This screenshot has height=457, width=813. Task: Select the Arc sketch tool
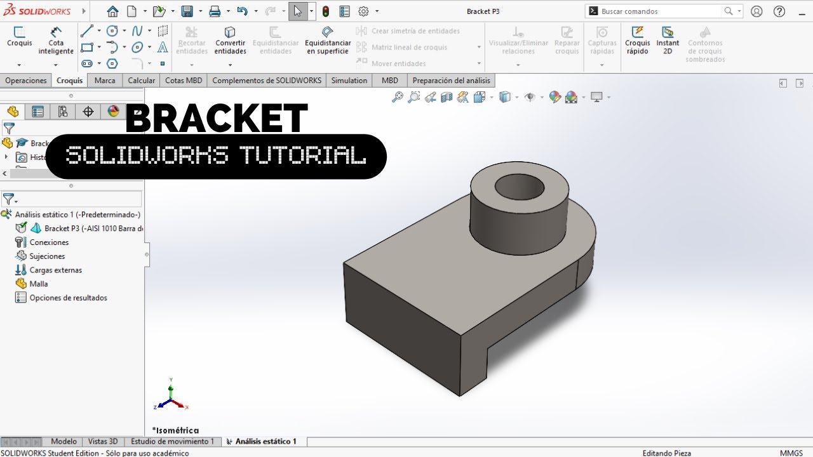point(112,47)
